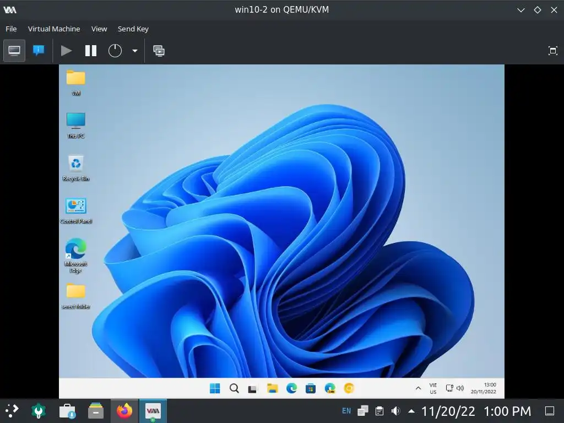Open the Virtual Machine menu
The width and height of the screenshot is (564, 423).
pos(54,29)
